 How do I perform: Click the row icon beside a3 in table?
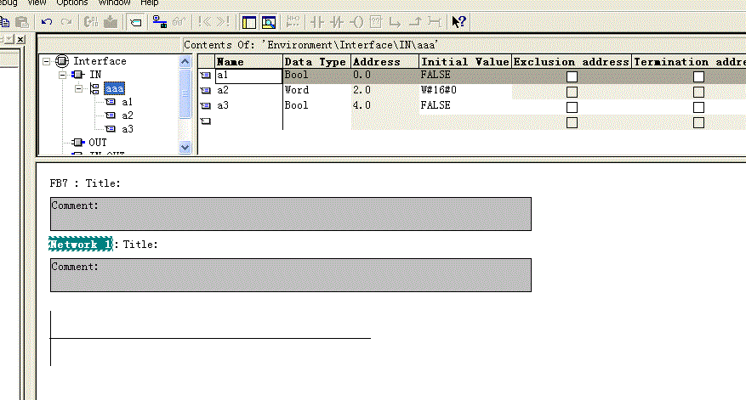coord(206,105)
